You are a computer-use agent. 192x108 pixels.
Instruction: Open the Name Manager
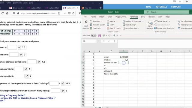point(150,25)
